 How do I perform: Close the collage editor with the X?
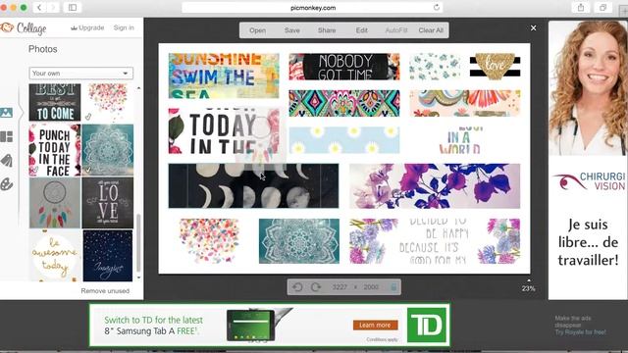tap(533, 28)
